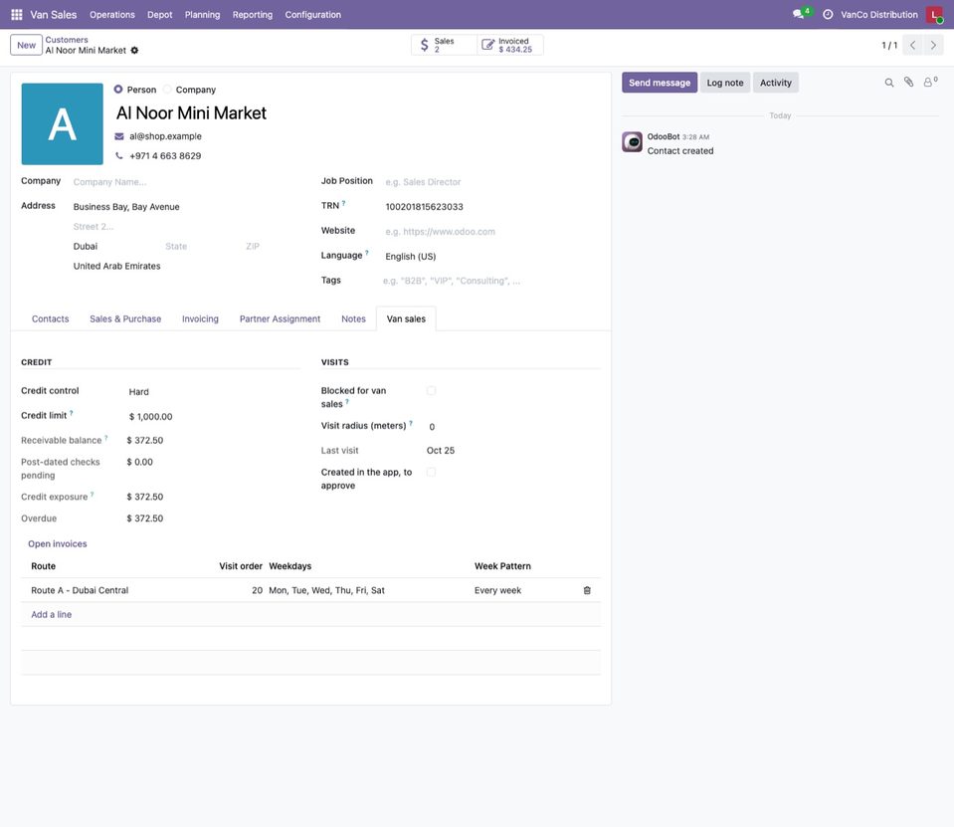
Task: Select the Van sales tab
Action: point(406,318)
